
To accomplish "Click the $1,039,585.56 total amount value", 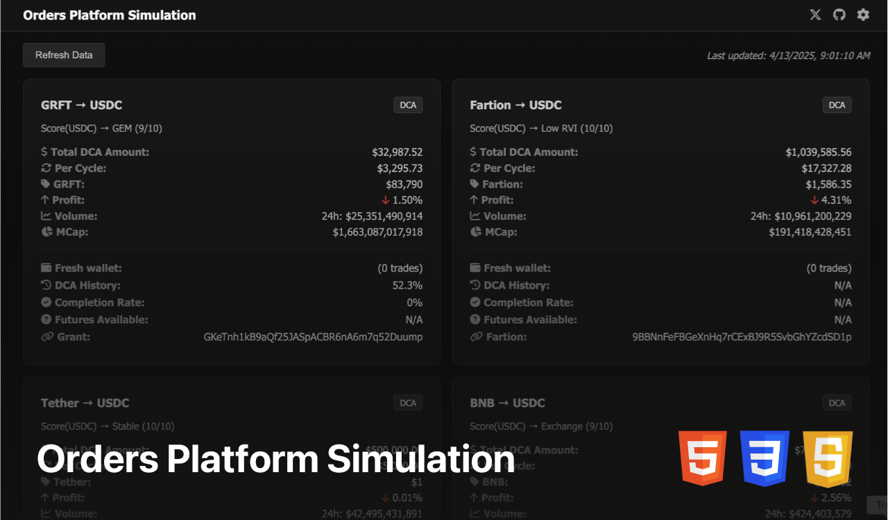I will tap(819, 152).
